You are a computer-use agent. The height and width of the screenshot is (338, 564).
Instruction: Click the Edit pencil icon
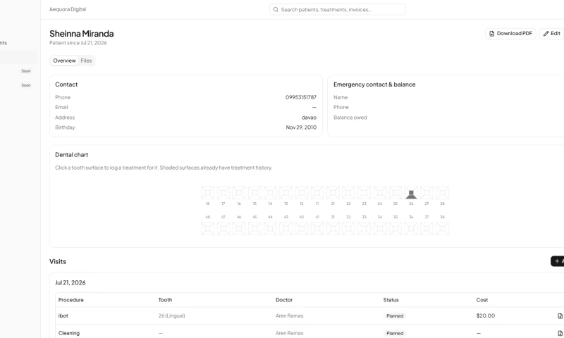pyautogui.click(x=546, y=33)
